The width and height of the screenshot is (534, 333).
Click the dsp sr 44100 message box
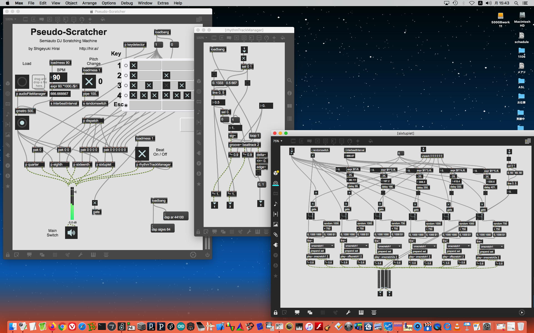tap(175, 216)
